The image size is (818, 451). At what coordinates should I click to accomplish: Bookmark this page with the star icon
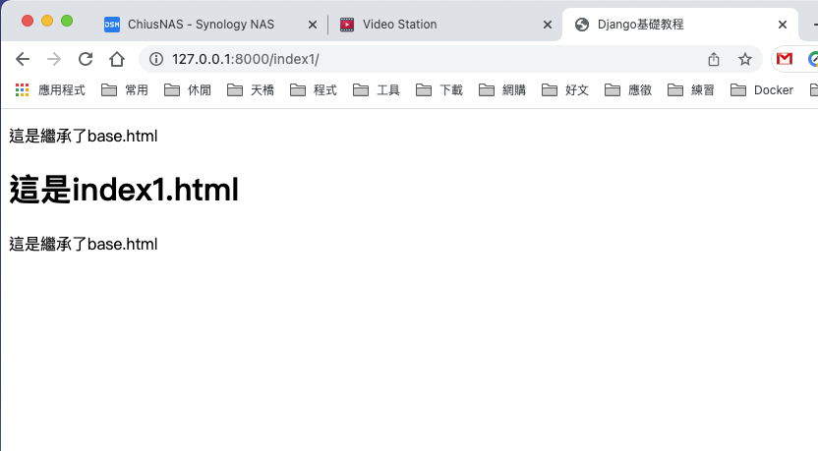point(745,59)
